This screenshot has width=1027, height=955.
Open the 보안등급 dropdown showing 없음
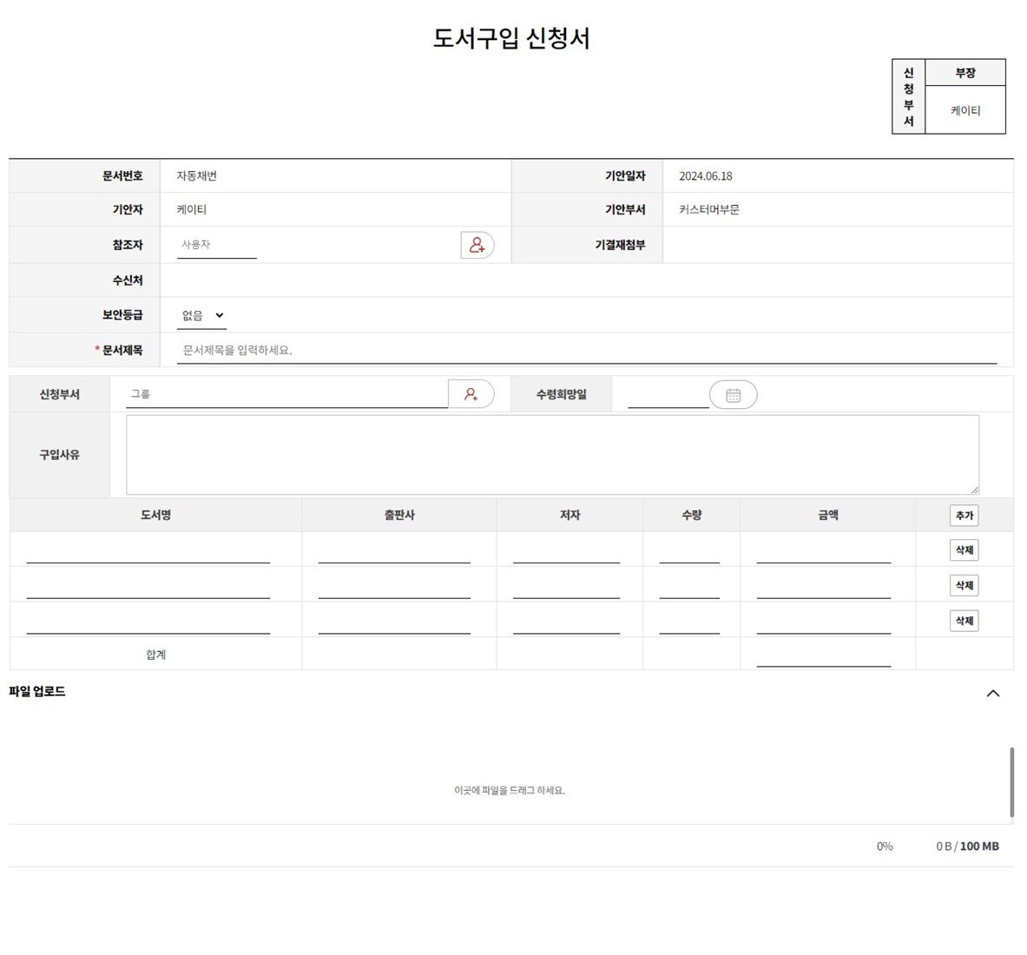point(201,316)
